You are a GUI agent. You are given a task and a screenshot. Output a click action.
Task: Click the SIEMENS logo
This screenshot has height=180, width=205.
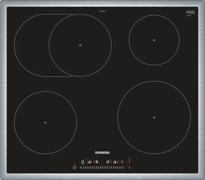coord(102,153)
